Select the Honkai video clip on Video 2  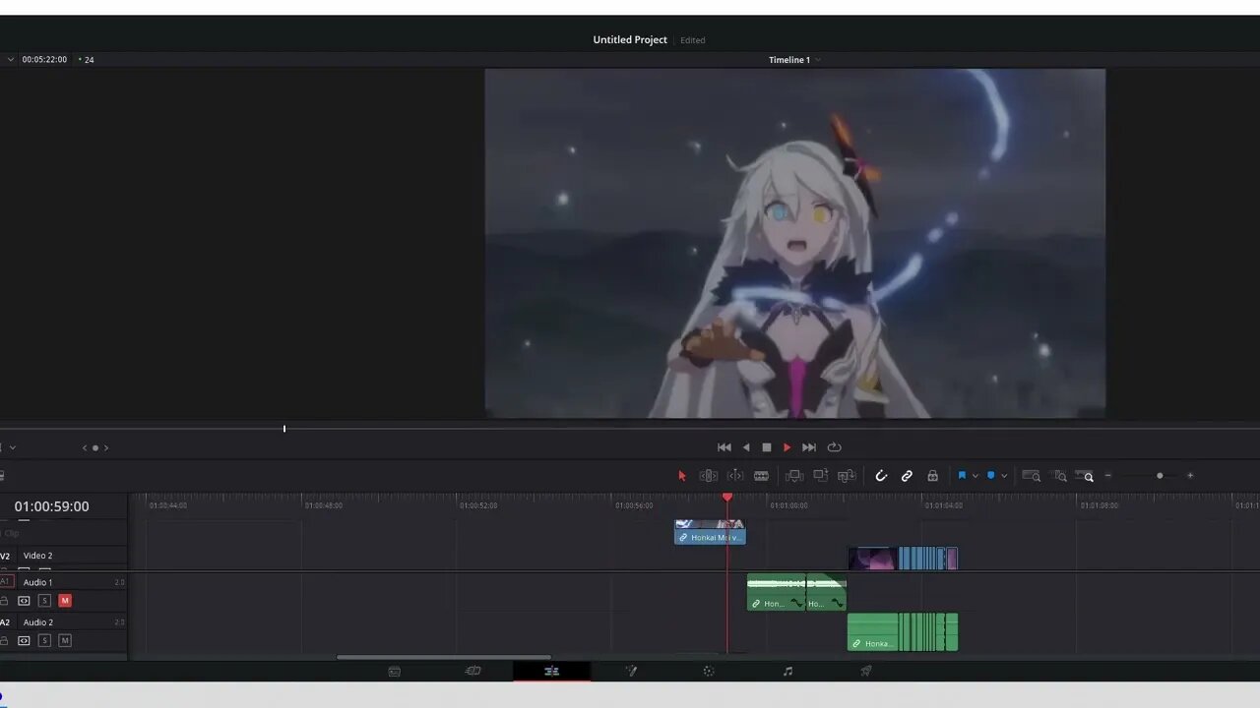[x=710, y=532]
